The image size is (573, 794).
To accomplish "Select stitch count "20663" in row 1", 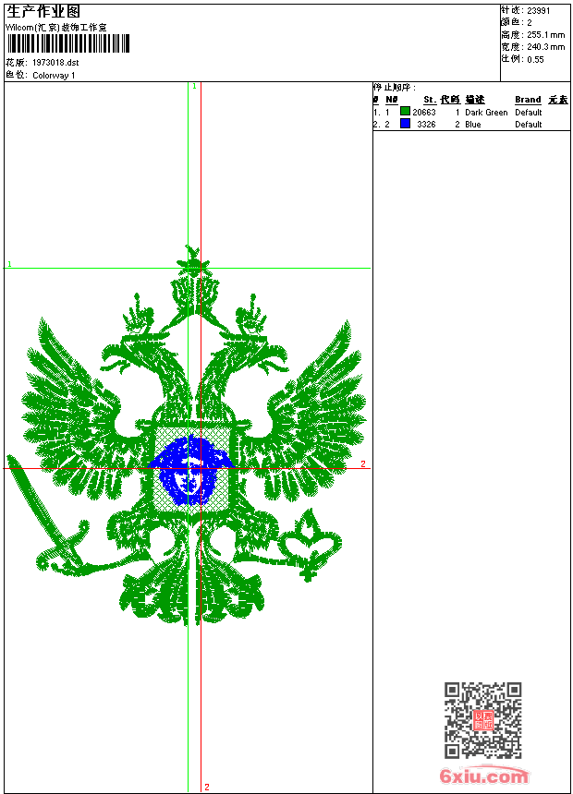I will click(x=424, y=113).
